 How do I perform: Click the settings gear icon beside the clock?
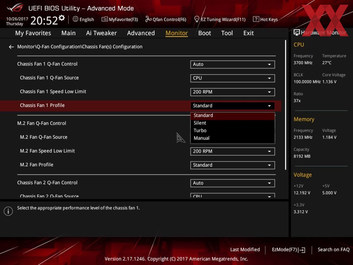(62, 18)
